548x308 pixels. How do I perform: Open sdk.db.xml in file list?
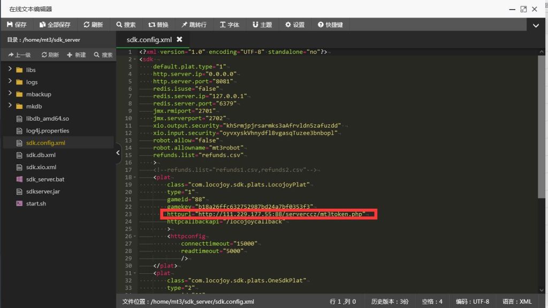(41, 155)
